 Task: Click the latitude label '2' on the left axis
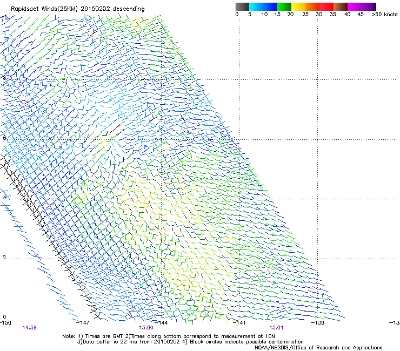pyautogui.click(x=4, y=258)
